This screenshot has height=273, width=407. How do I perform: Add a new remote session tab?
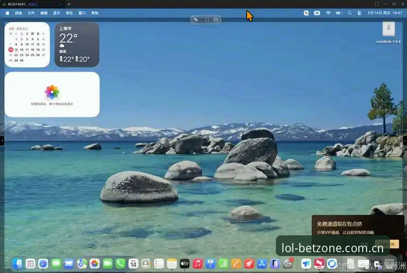(x=69, y=4)
